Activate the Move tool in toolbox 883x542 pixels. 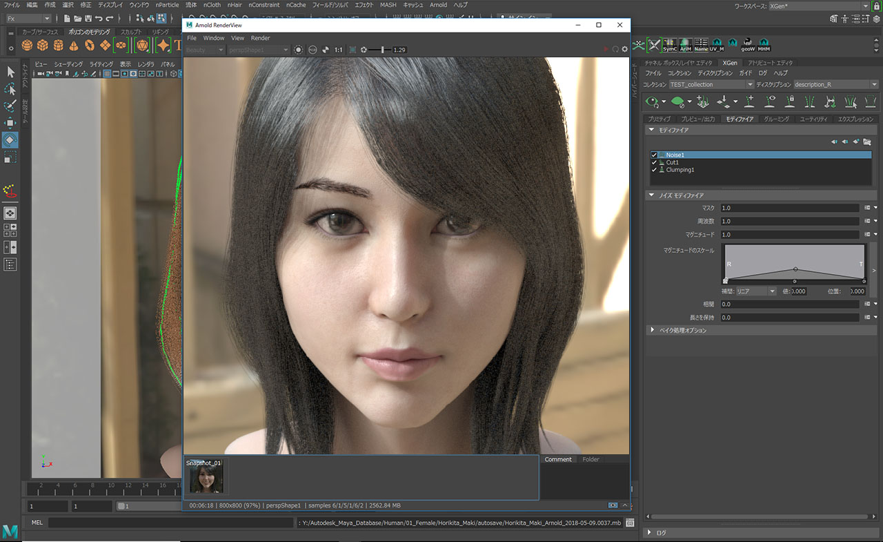[10, 123]
